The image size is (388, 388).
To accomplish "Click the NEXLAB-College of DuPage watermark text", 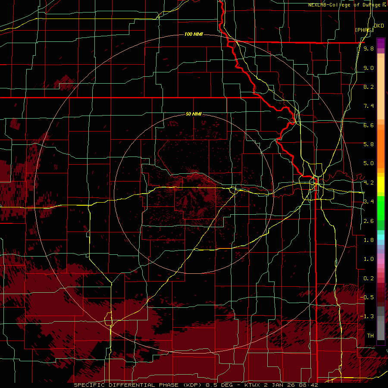I will (344, 5).
